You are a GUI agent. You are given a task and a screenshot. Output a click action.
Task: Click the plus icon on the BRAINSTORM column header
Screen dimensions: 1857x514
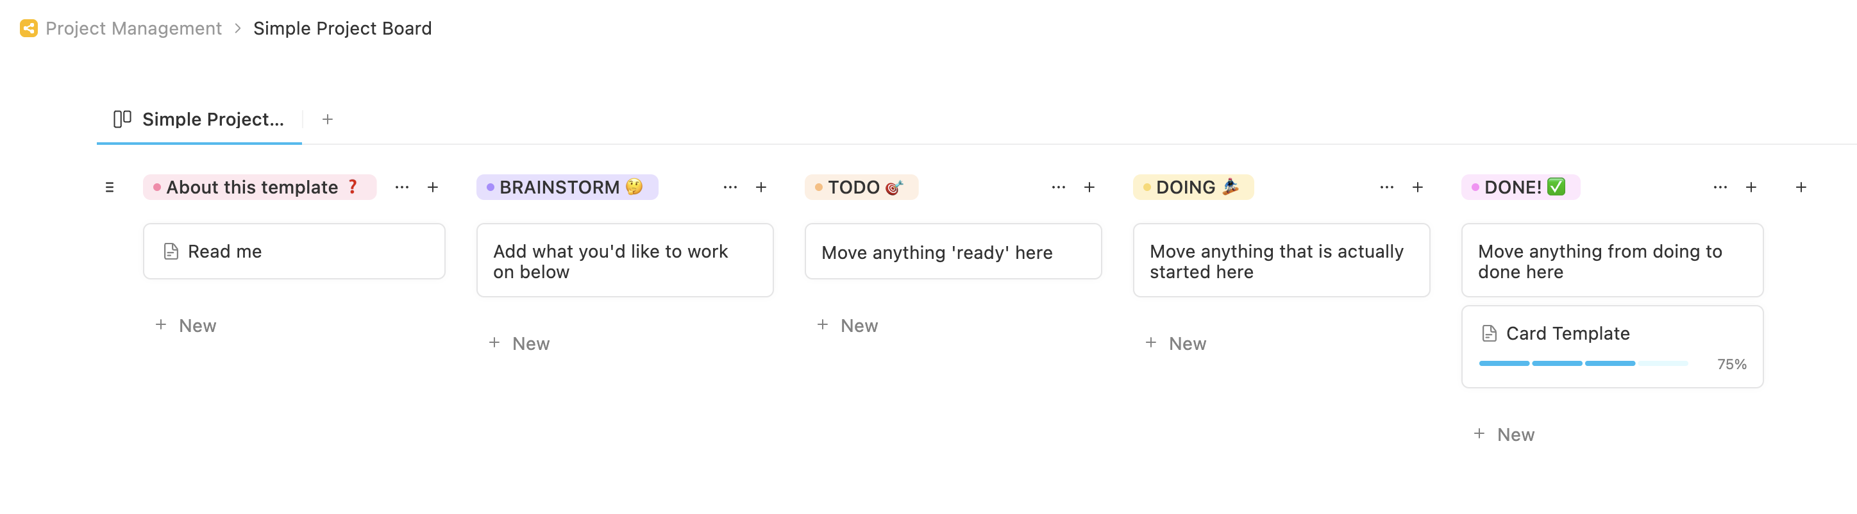coord(761,187)
